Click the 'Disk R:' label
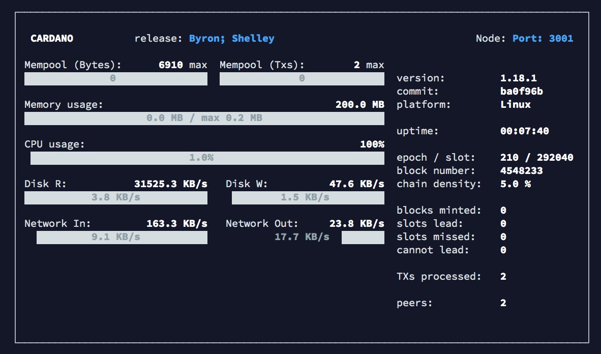Screen dimensions: 601x354 tap(45, 184)
